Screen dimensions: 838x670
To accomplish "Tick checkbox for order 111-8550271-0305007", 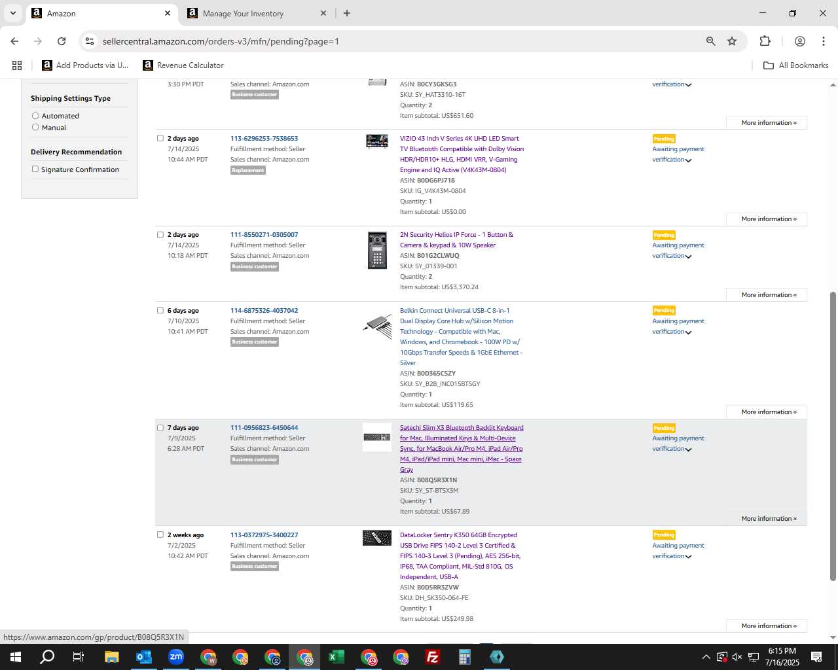I will coord(160,234).
